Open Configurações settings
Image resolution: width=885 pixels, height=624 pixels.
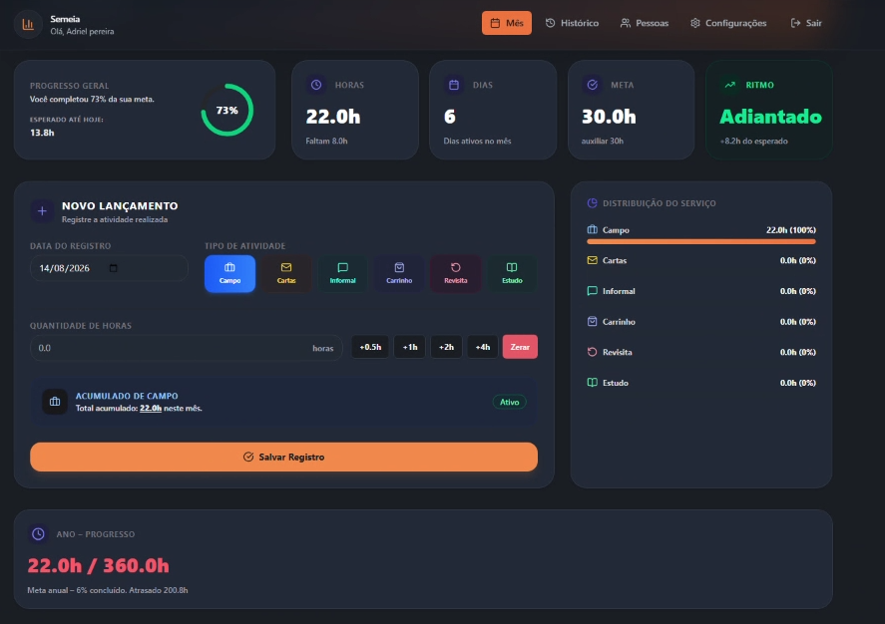(728, 23)
